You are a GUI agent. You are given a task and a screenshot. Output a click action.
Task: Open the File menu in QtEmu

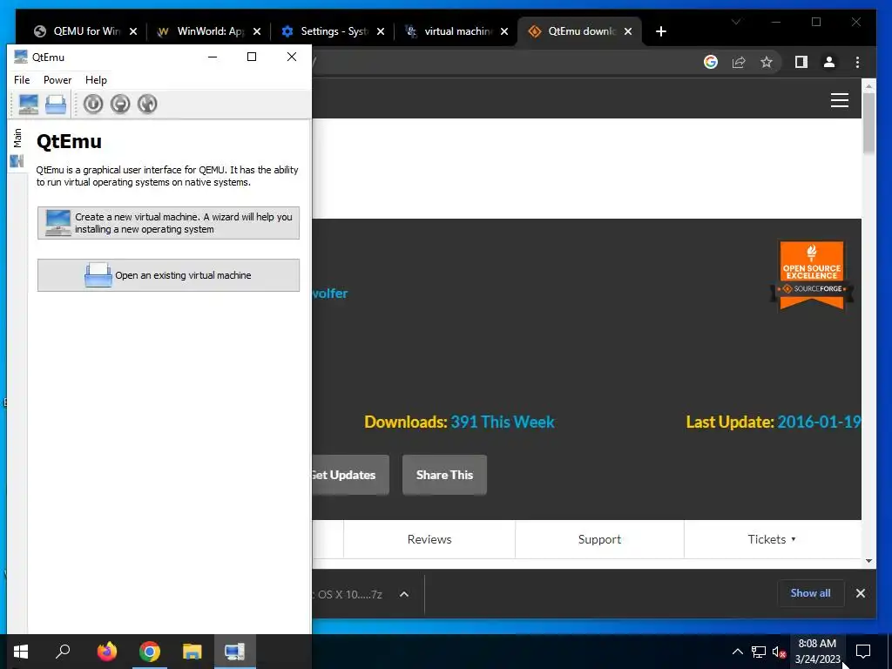22,80
